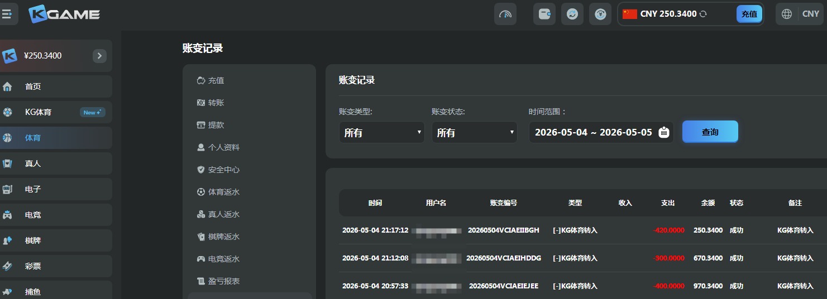Click the circular transfer icon in header
This screenshot has width=827, height=299.
pyautogui.click(x=572, y=14)
